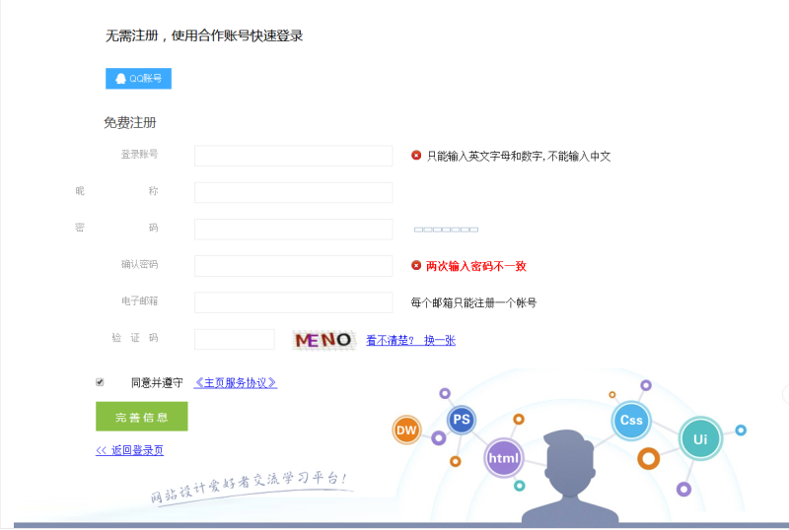The width and height of the screenshot is (789, 530).
Task: Select the 电子邮箱 email input field
Action: 293,302
